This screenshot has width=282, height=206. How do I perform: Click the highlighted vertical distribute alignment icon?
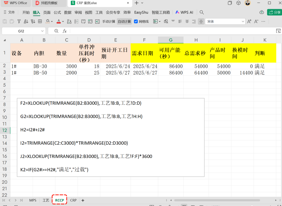click(x=201, y=22)
